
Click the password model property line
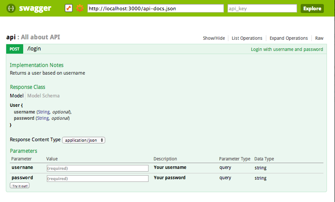[x=42, y=118]
